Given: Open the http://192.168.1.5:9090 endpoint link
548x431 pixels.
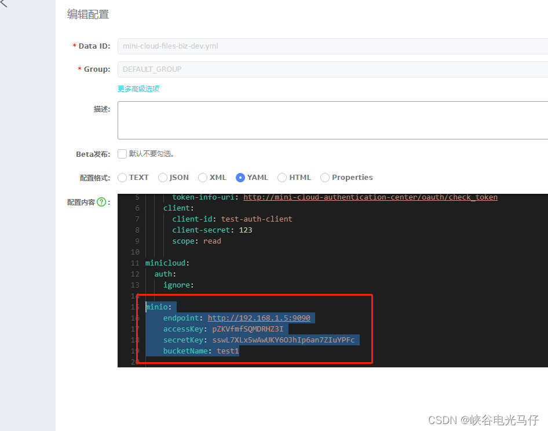Looking at the screenshot, I should pyautogui.click(x=259, y=318).
